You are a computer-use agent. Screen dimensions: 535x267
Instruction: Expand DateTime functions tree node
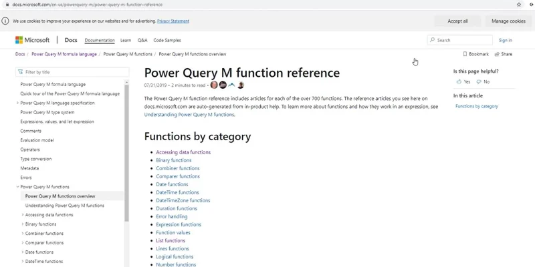23,261
